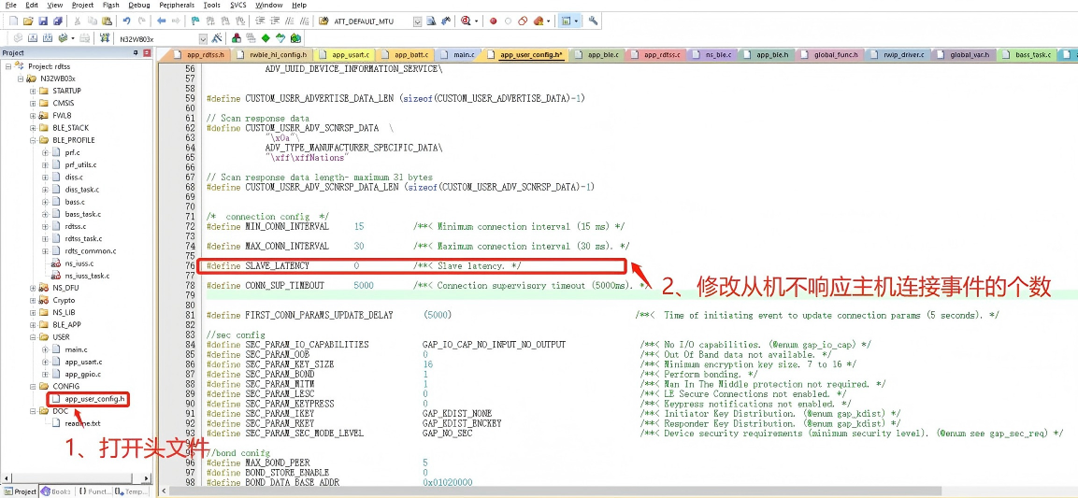The height and width of the screenshot is (498, 1078).
Task: Click the project tree horizontal scrollbar right arrow
Action: (147, 479)
